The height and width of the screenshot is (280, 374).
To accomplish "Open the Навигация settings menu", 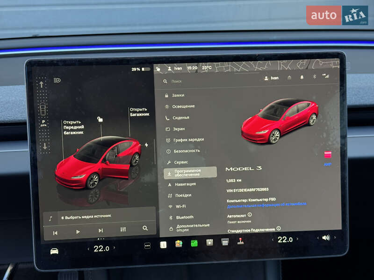I will point(182,184).
